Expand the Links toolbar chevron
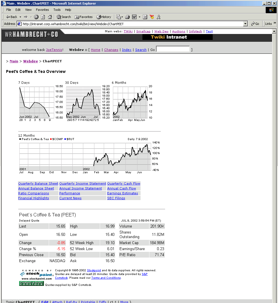Viewport: 278px width, 303px height. click(275, 23)
